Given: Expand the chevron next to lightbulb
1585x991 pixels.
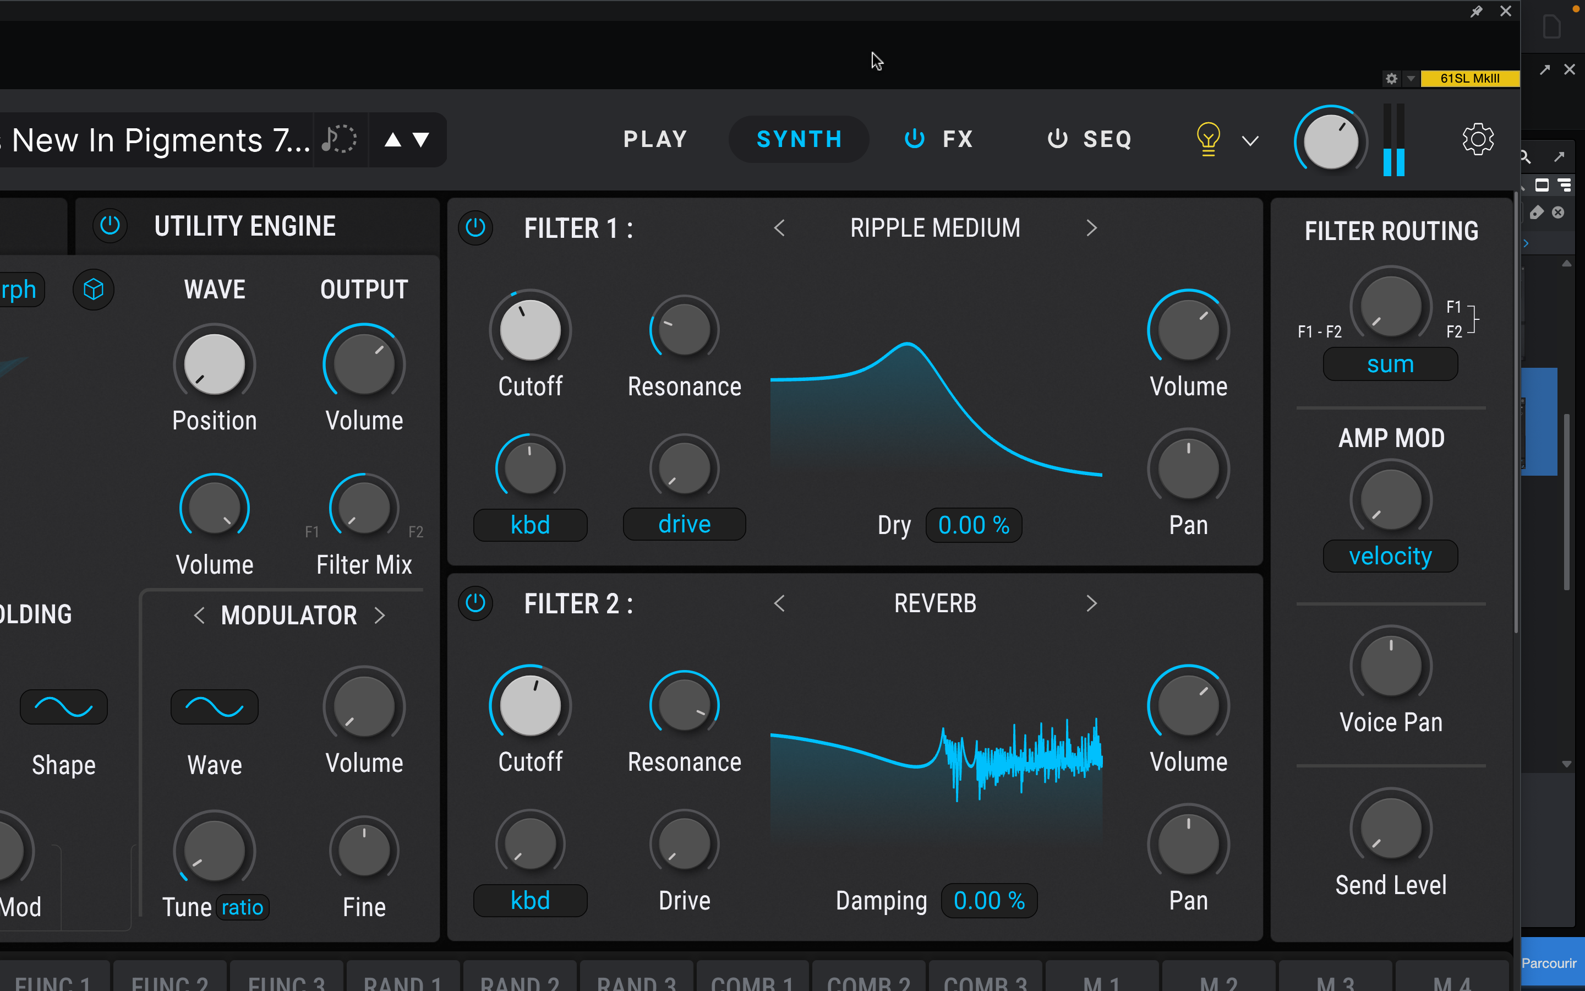Looking at the screenshot, I should click(x=1250, y=141).
